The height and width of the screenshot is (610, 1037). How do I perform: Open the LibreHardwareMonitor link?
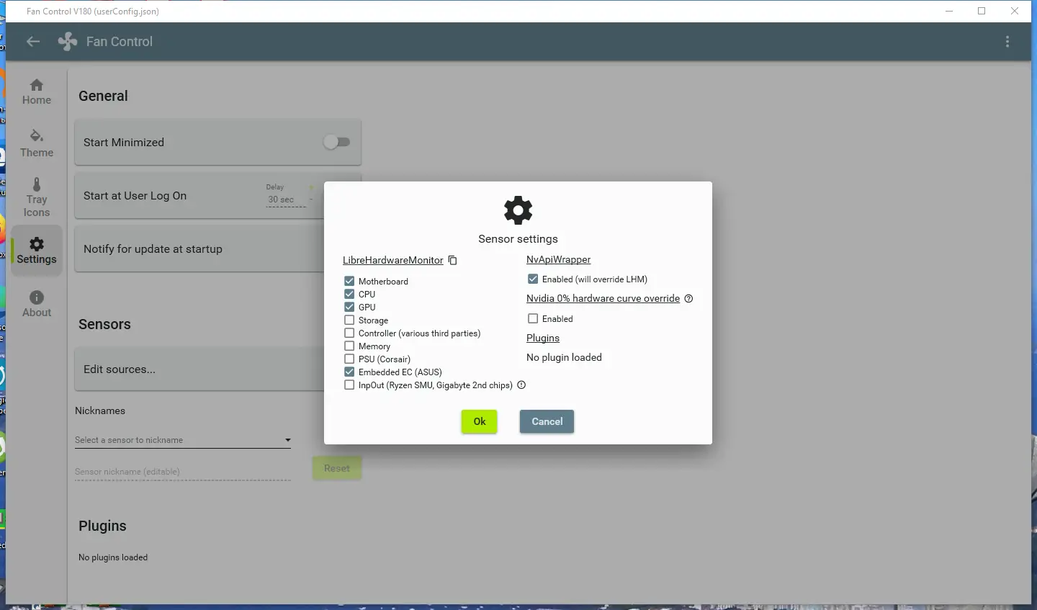click(393, 260)
